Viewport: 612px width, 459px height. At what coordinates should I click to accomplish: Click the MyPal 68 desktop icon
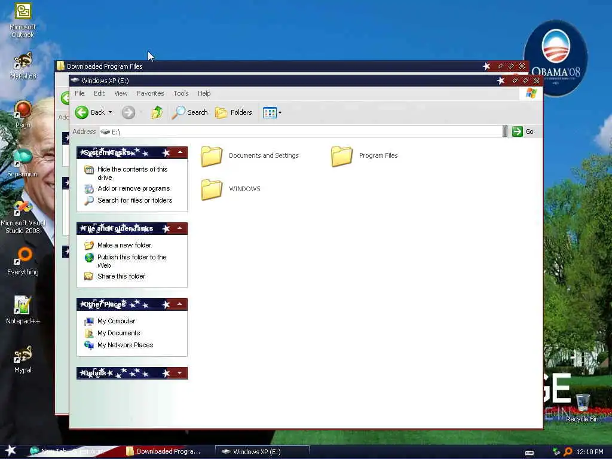[x=23, y=66]
